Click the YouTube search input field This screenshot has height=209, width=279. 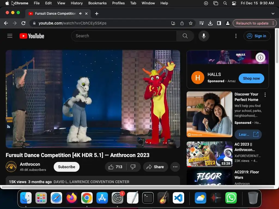(x=124, y=36)
